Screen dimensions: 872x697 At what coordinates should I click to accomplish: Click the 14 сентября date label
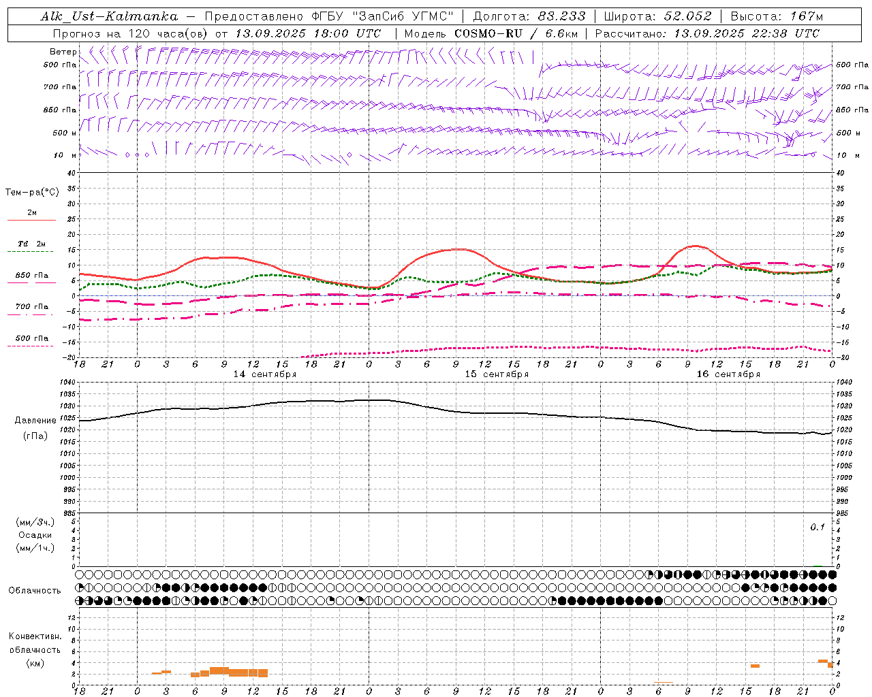(x=264, y=374)
